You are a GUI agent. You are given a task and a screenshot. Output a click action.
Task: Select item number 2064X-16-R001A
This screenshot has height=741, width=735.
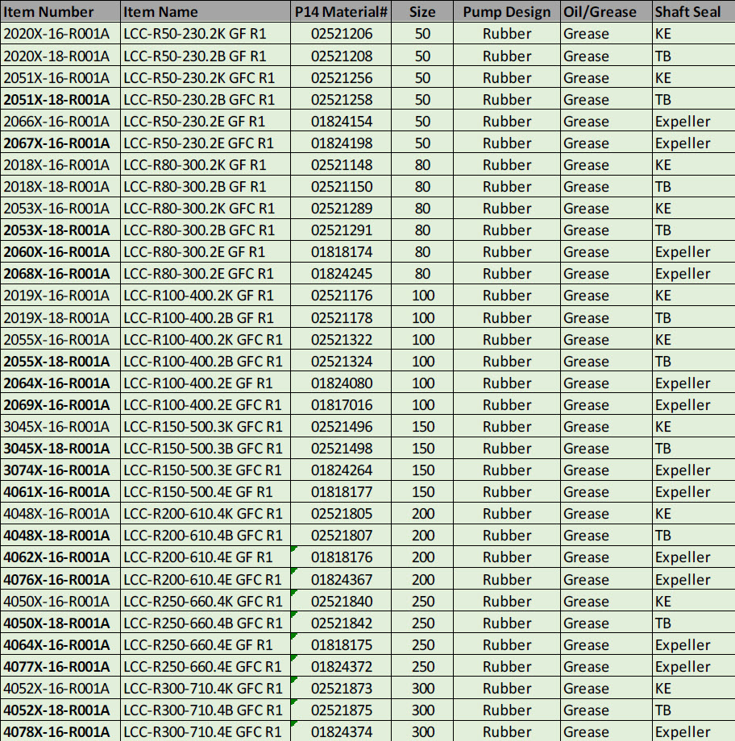60,383
